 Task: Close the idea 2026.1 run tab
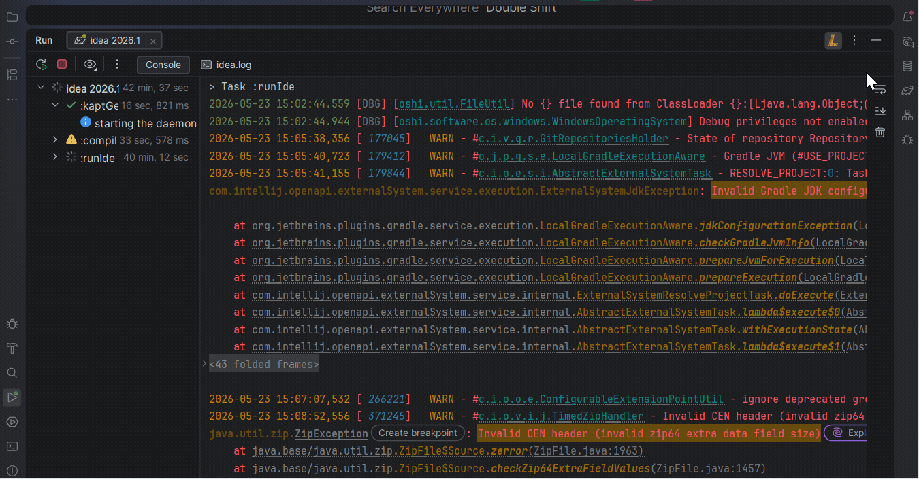[153, 41]
